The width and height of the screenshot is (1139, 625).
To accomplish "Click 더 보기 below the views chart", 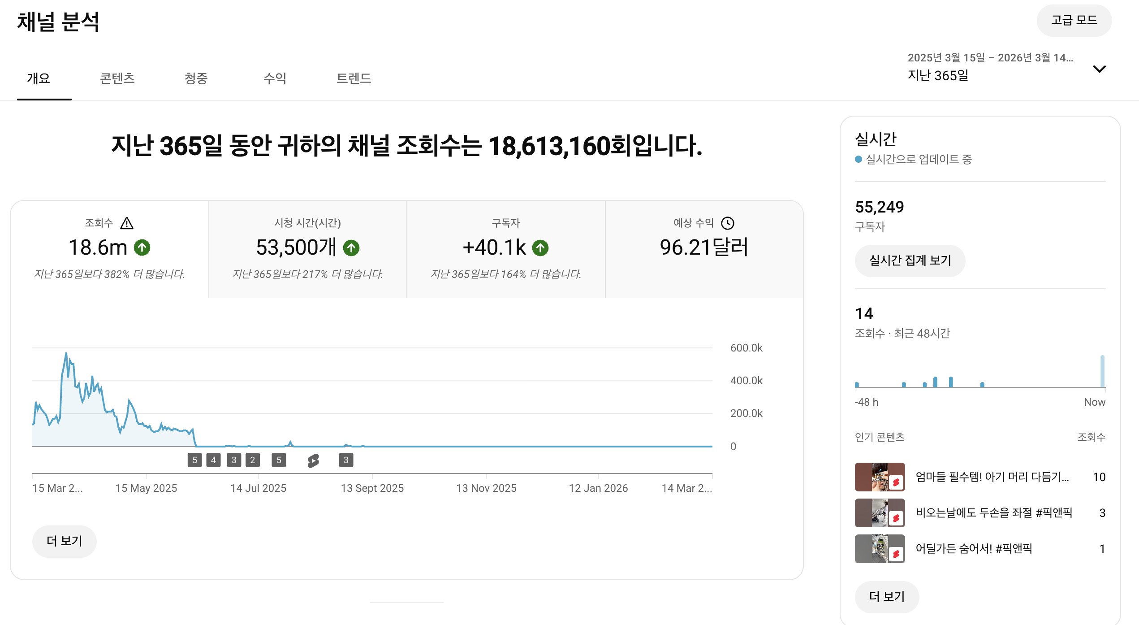I will pos(64,541).
